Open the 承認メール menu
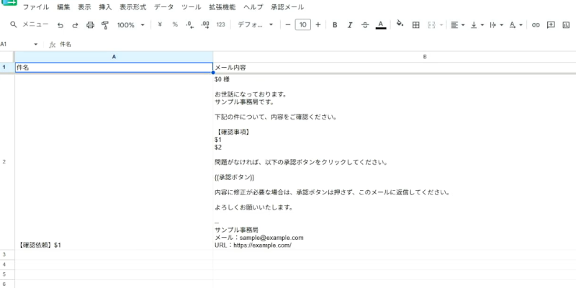 (287, 7)
